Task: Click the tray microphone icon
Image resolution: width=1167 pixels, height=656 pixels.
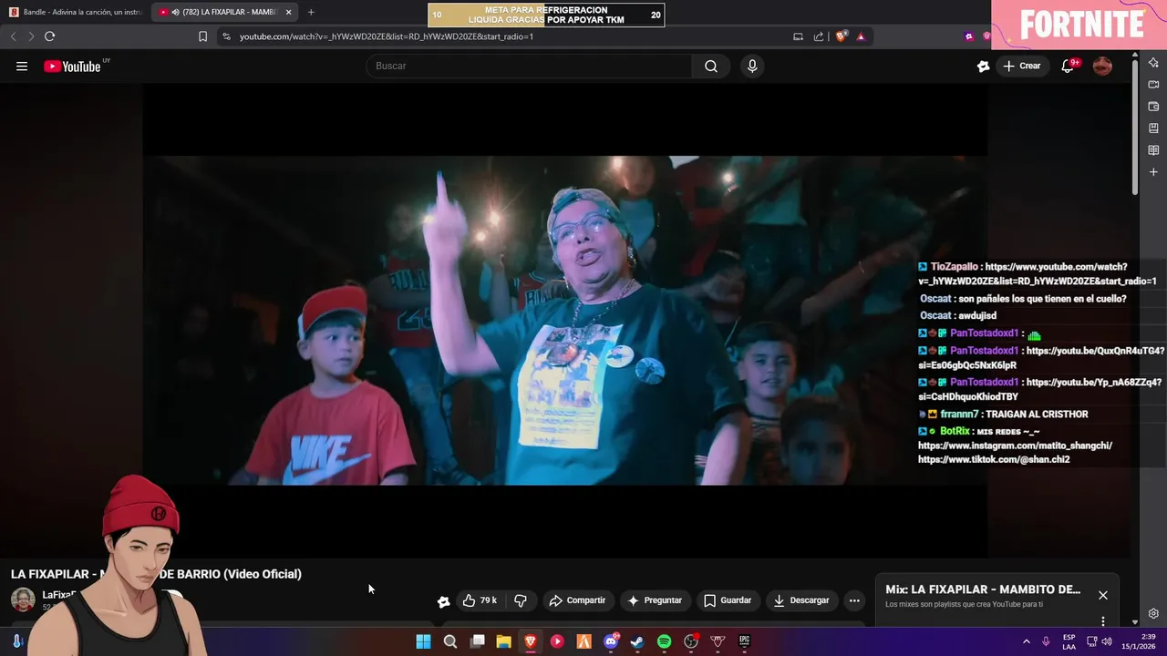Action: pyautogui.click(x=1046, y=641)
